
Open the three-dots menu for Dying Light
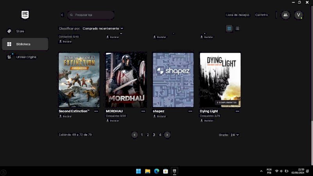coord(237,111)
